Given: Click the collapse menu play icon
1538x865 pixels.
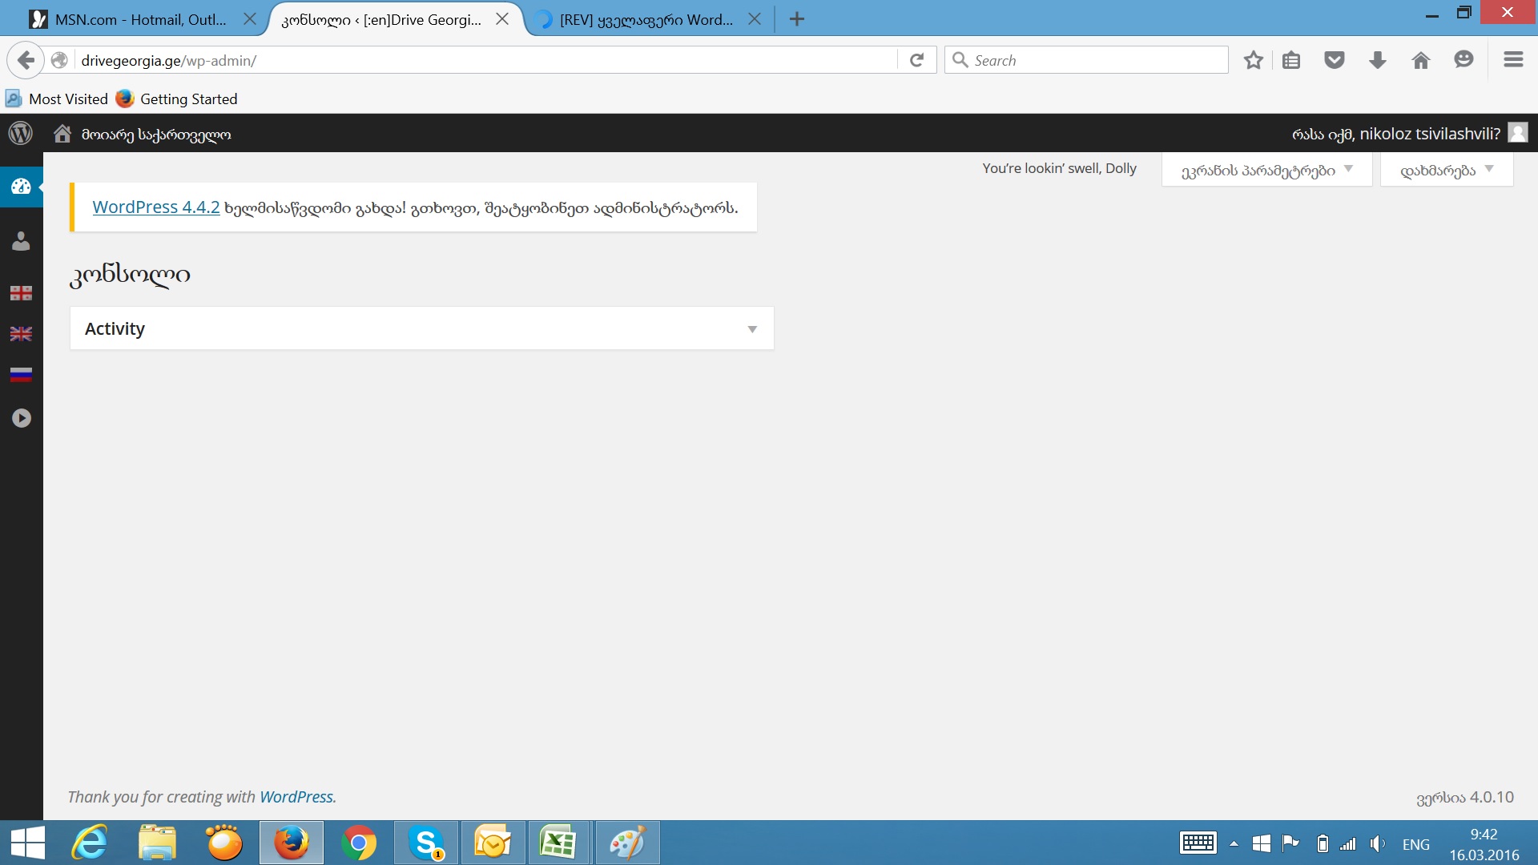Looking at the screenshot, I should (x=21, y=418).
